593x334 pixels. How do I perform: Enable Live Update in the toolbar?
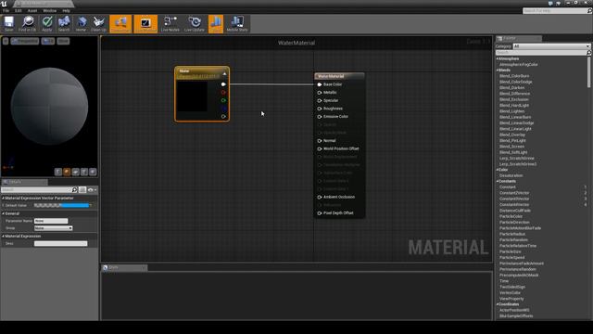point(195,24)
